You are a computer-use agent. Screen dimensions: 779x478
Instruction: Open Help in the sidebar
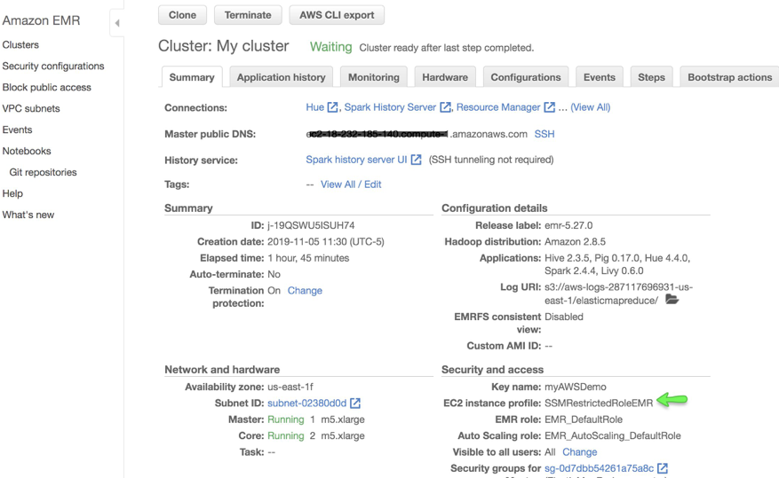point(12,193)
